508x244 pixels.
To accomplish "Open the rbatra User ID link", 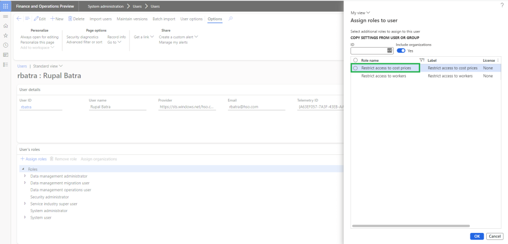I will (26, 107).
